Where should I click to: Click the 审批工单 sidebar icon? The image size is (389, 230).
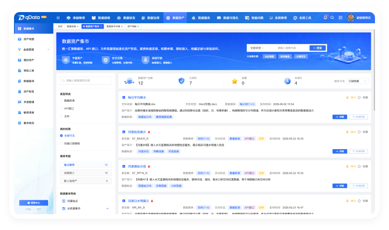click(19, 71)
